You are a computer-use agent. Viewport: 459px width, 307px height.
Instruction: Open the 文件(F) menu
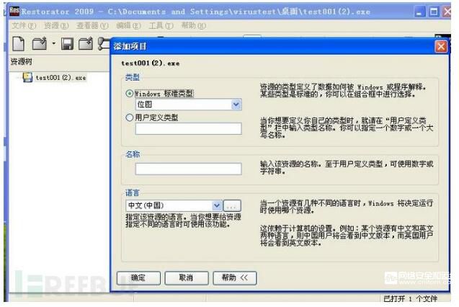click(x=24, y=26)
